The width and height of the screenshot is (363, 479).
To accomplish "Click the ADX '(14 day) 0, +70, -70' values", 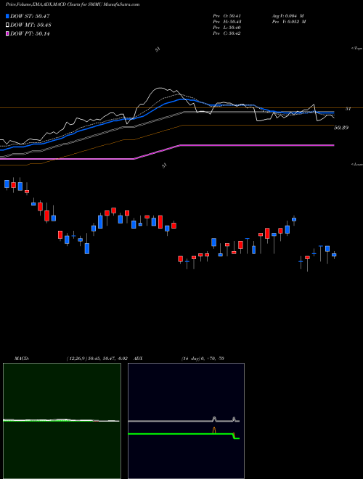I will (203, 359).
